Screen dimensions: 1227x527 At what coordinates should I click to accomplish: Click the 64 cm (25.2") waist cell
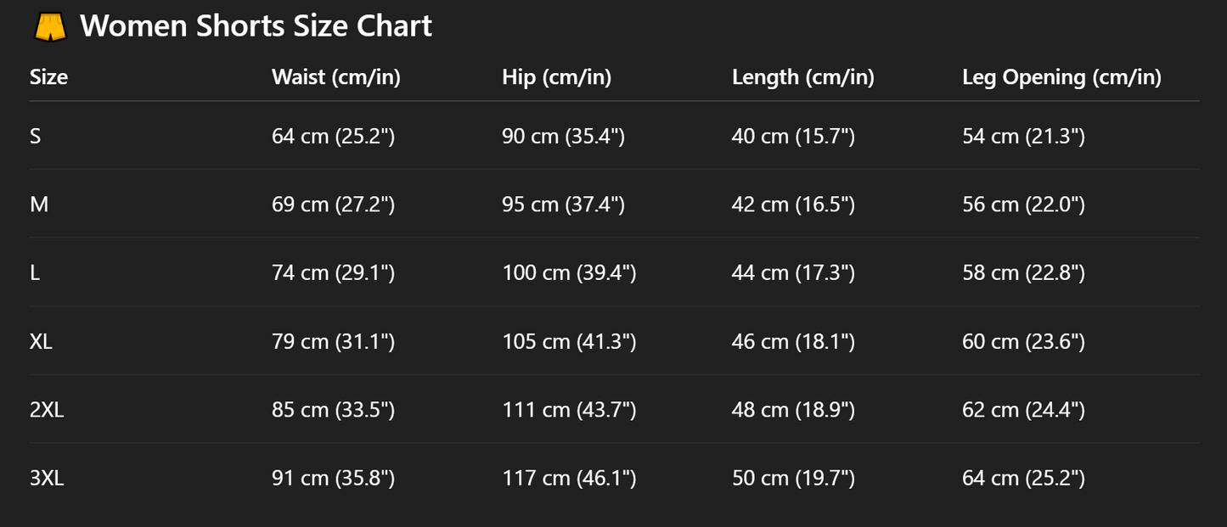[334, 136]
